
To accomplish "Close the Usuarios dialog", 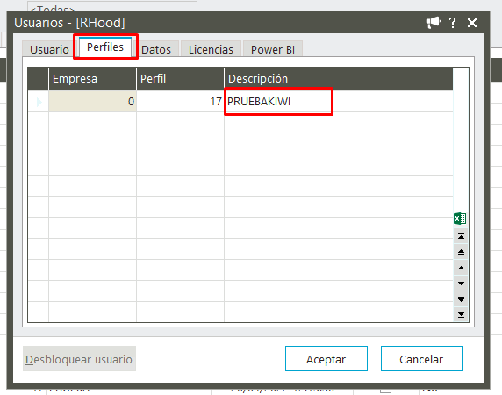I will point(472,23).
